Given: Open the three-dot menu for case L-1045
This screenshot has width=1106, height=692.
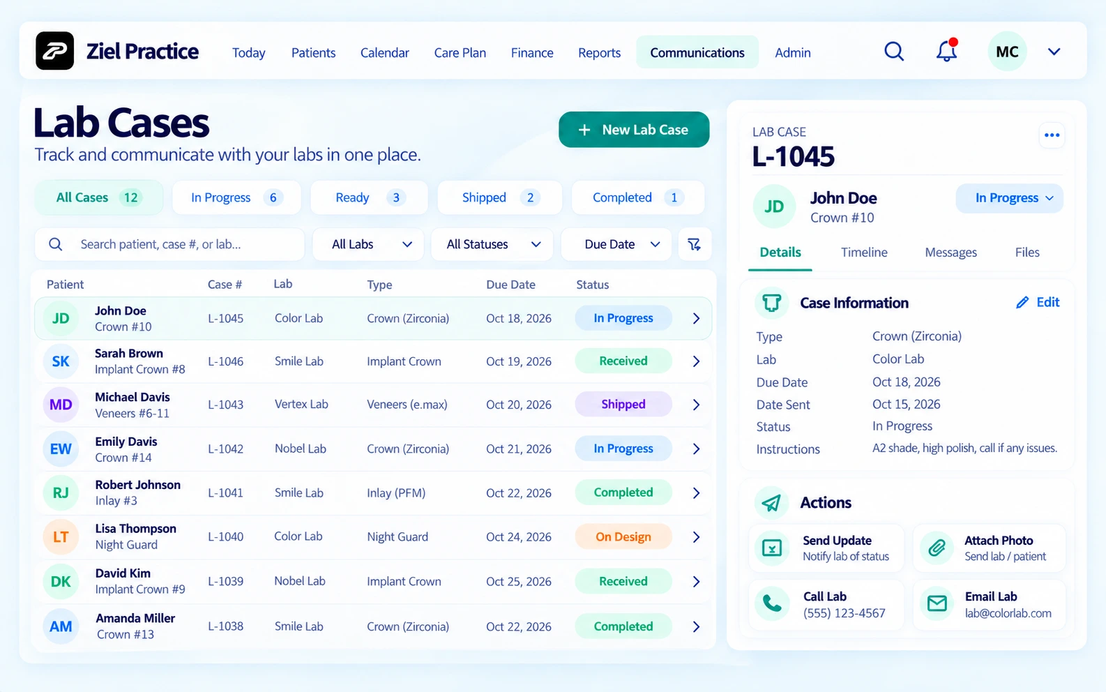Looking at the screenshot, I should tap(1052, 135).
